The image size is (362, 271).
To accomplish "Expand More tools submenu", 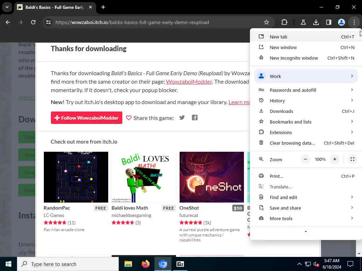I will pyautogui.click(x=306, y=218).
